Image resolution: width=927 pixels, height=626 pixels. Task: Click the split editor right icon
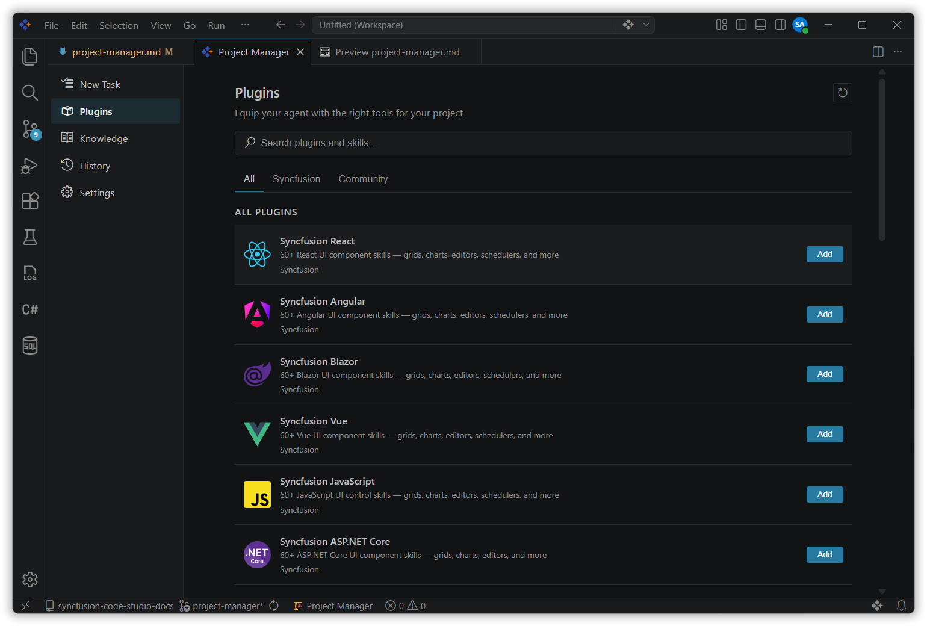[x=878, y=52]
